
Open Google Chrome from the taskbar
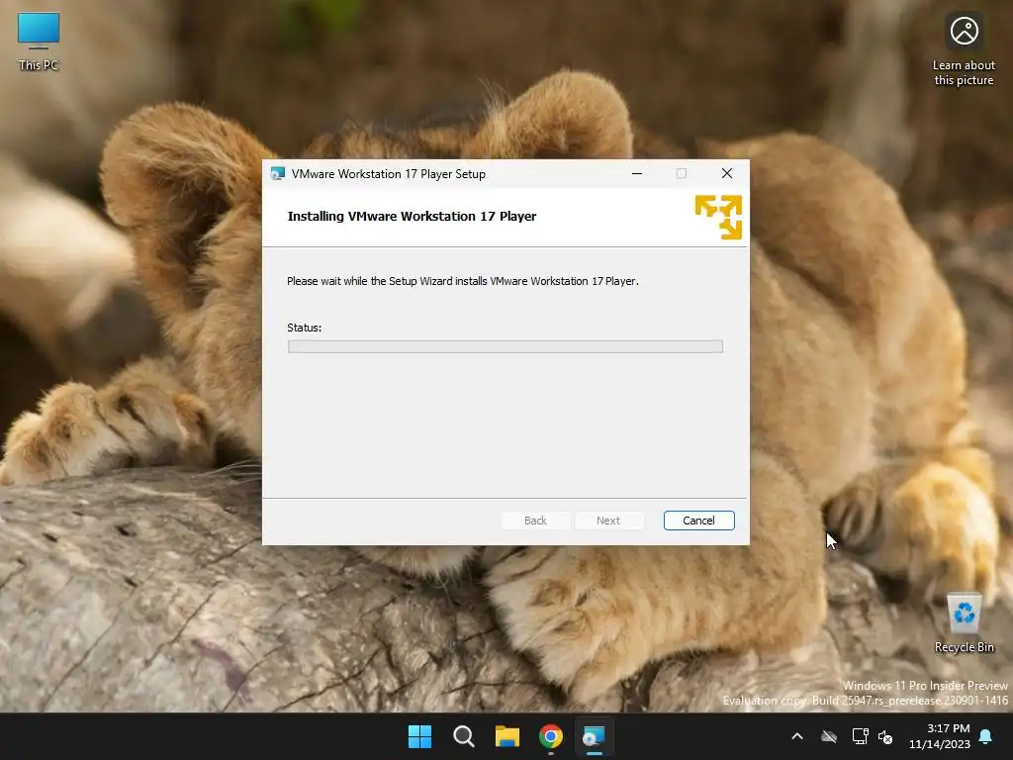(x=551, y=736)
